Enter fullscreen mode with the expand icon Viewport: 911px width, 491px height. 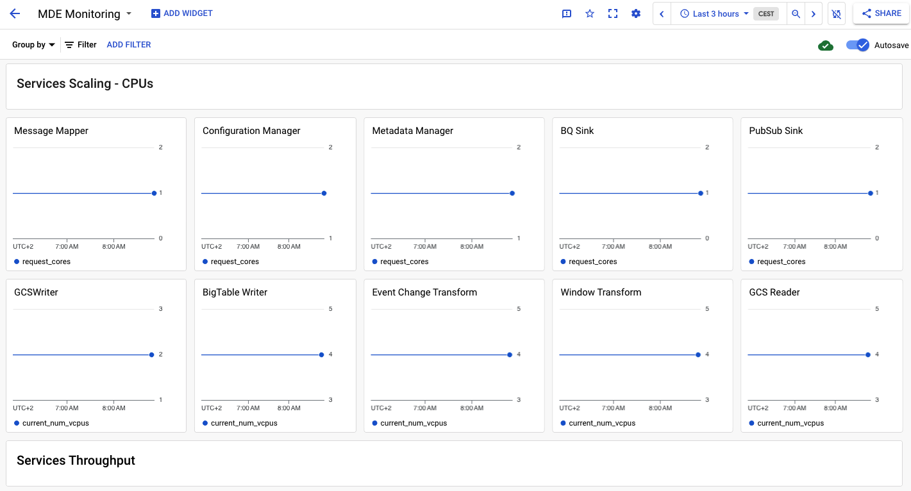pos(612,13)
